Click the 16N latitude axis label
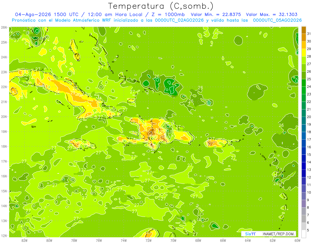This screenshot has height=244, width=316. tap(4, 176)
